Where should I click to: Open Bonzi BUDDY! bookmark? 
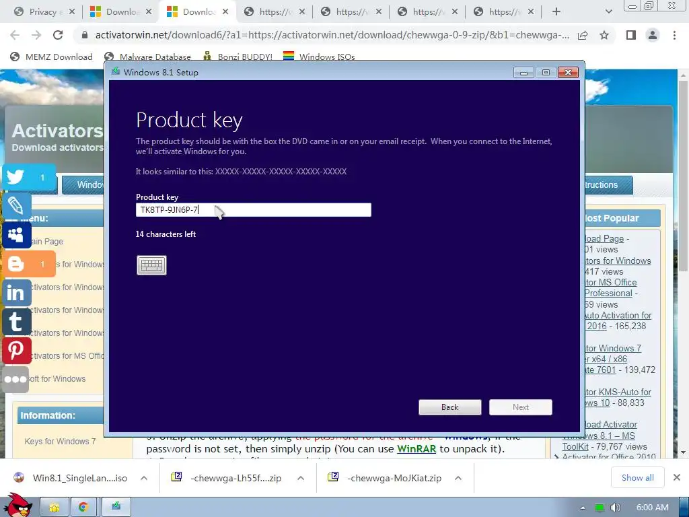tap(238, 57)
